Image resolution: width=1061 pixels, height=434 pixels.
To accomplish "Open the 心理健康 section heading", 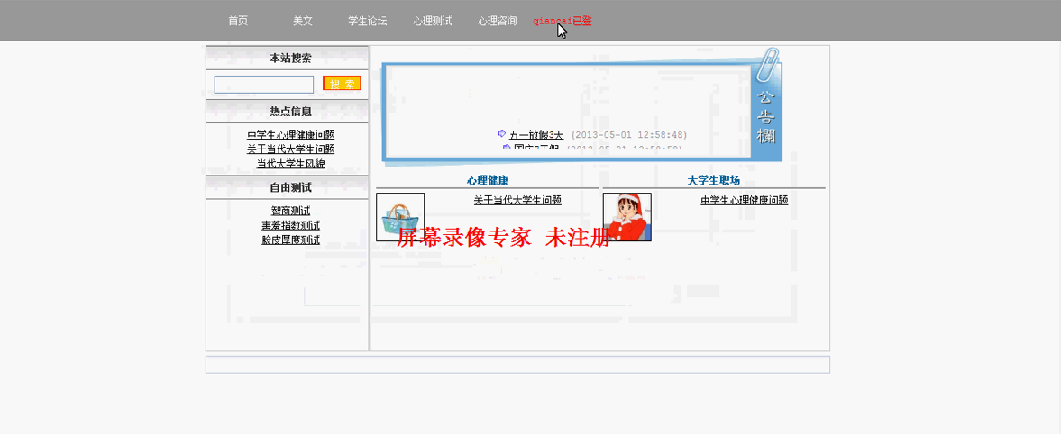I will 487,180.
